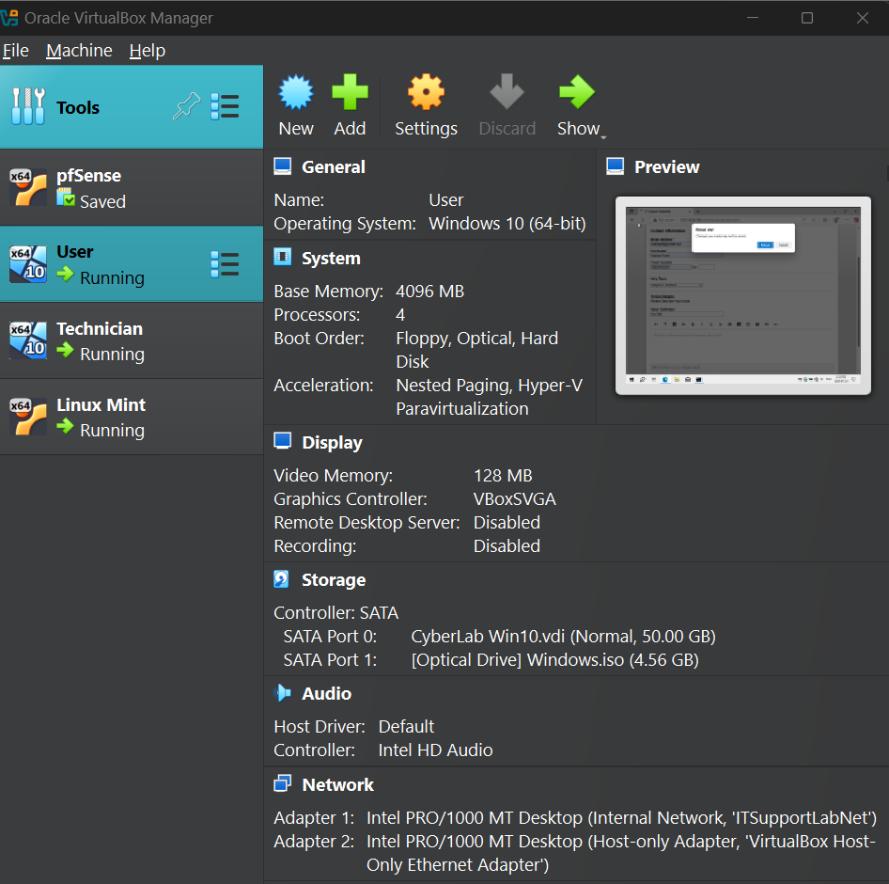Click the User Windows 10 OS icon
This screenshot has width=889, height=884.
(x=28, y=264)
